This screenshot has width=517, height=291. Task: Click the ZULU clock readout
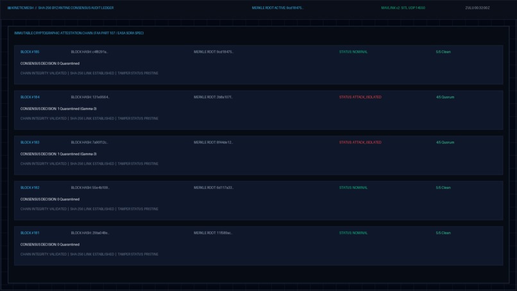tap(477, 8)
